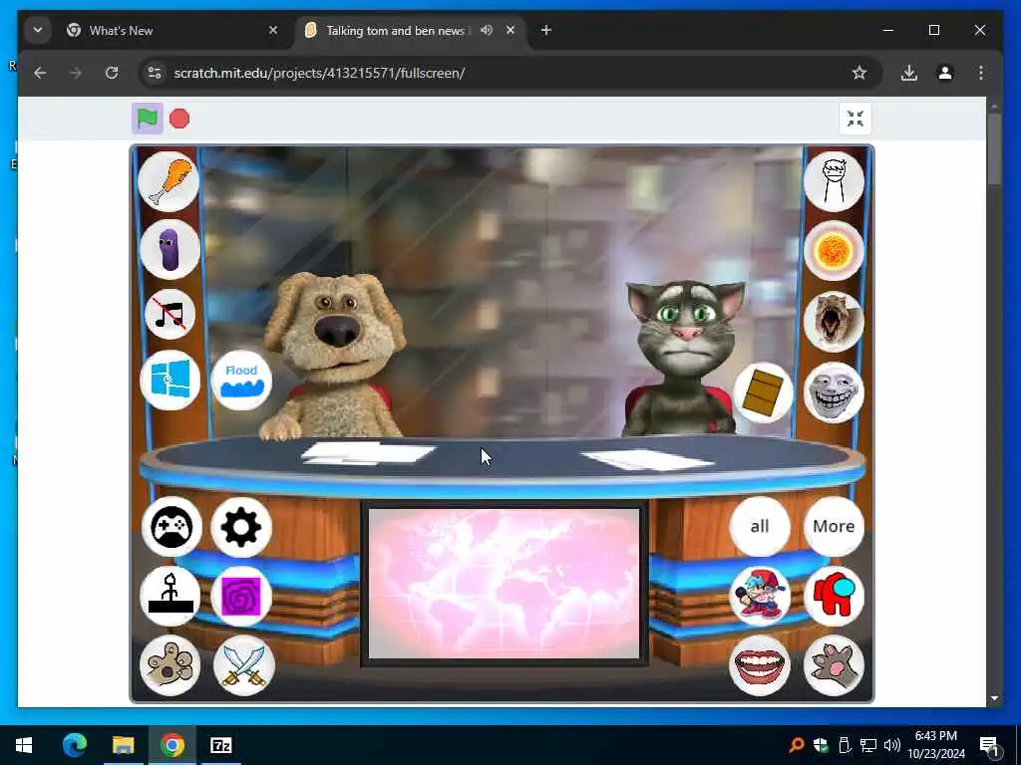
Task: Click the page vertical scrollbar thumb
Action: [x=994, y=149]
